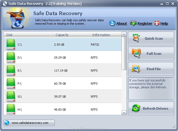The image size is (178, 131).
Task: Maximize the Safe Data Recovery window
Action: click(167, 4)
